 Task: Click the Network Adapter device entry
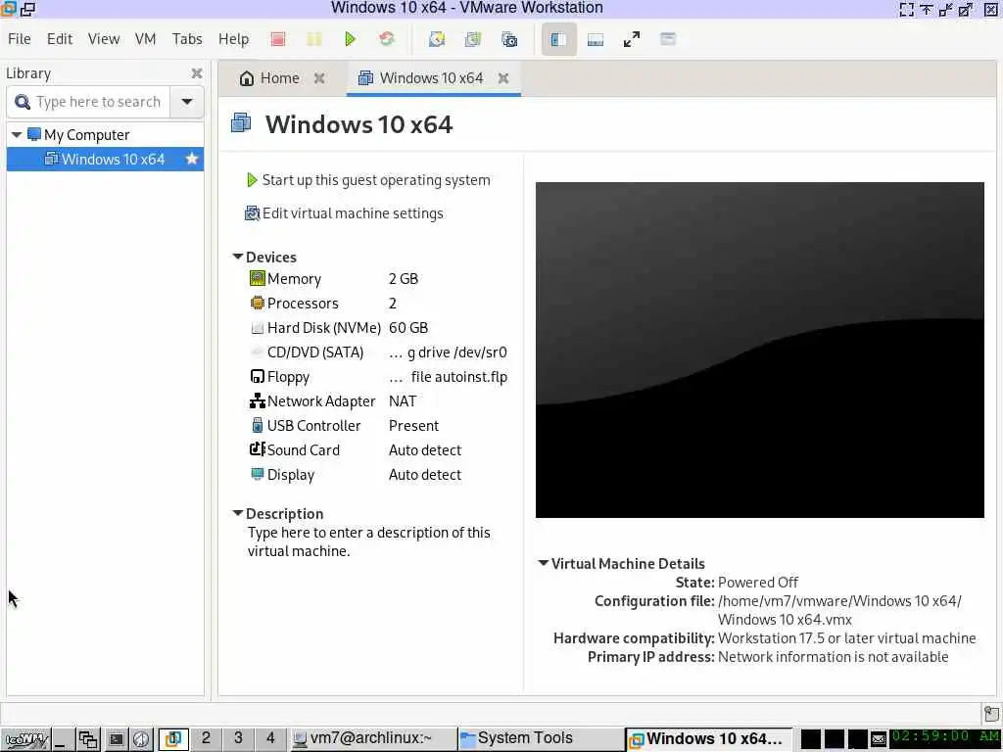pos(312,400)
